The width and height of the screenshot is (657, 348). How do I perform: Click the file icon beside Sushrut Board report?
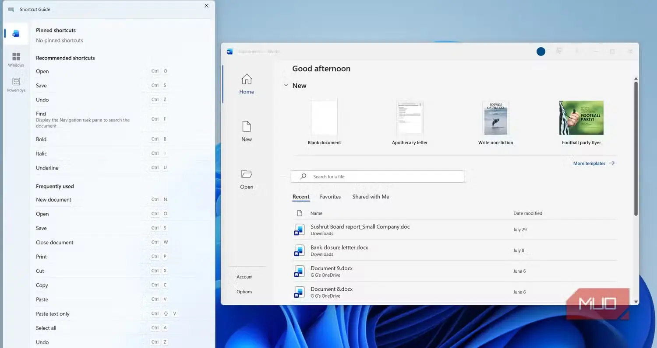pos(300,230)
